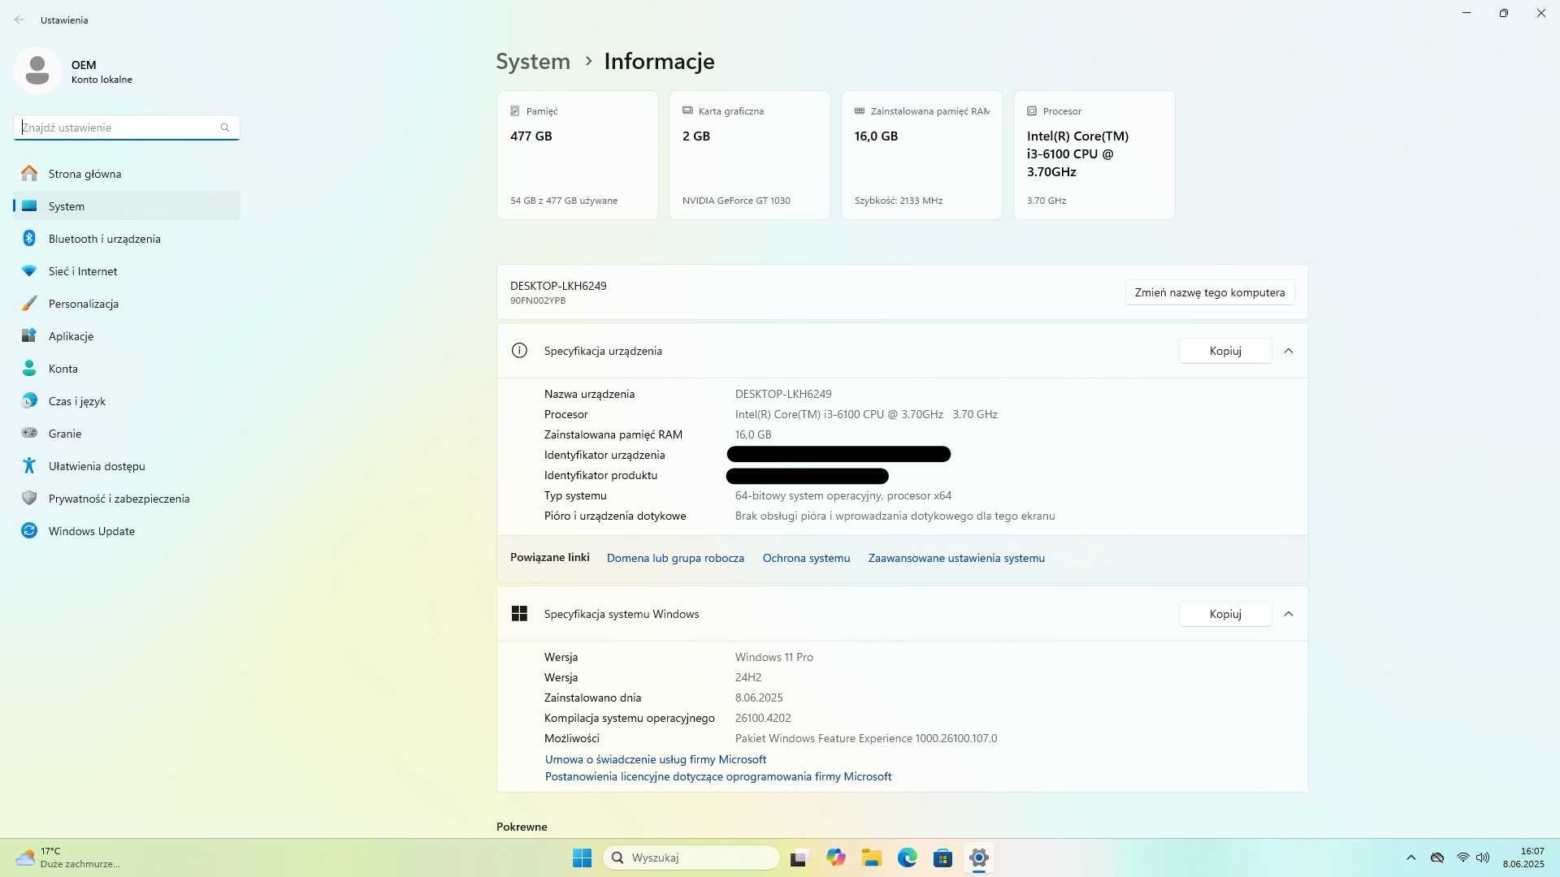Viewport: 1560px width, 877px height.
Task: Click the back arrow in Ustawienia
Action: click(x=19, y=19)
